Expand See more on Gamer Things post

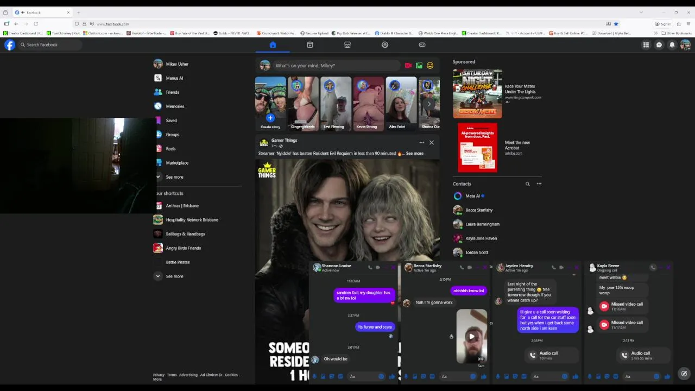click(x=414, y=154)
